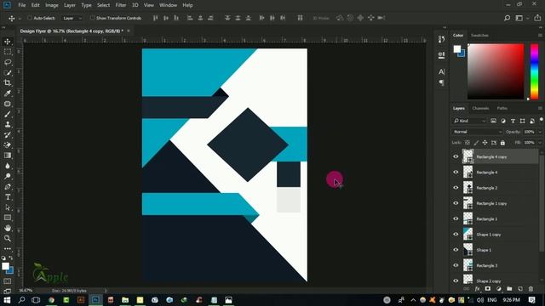
Task: Create a new layer
Action: (x=520, y=289)
